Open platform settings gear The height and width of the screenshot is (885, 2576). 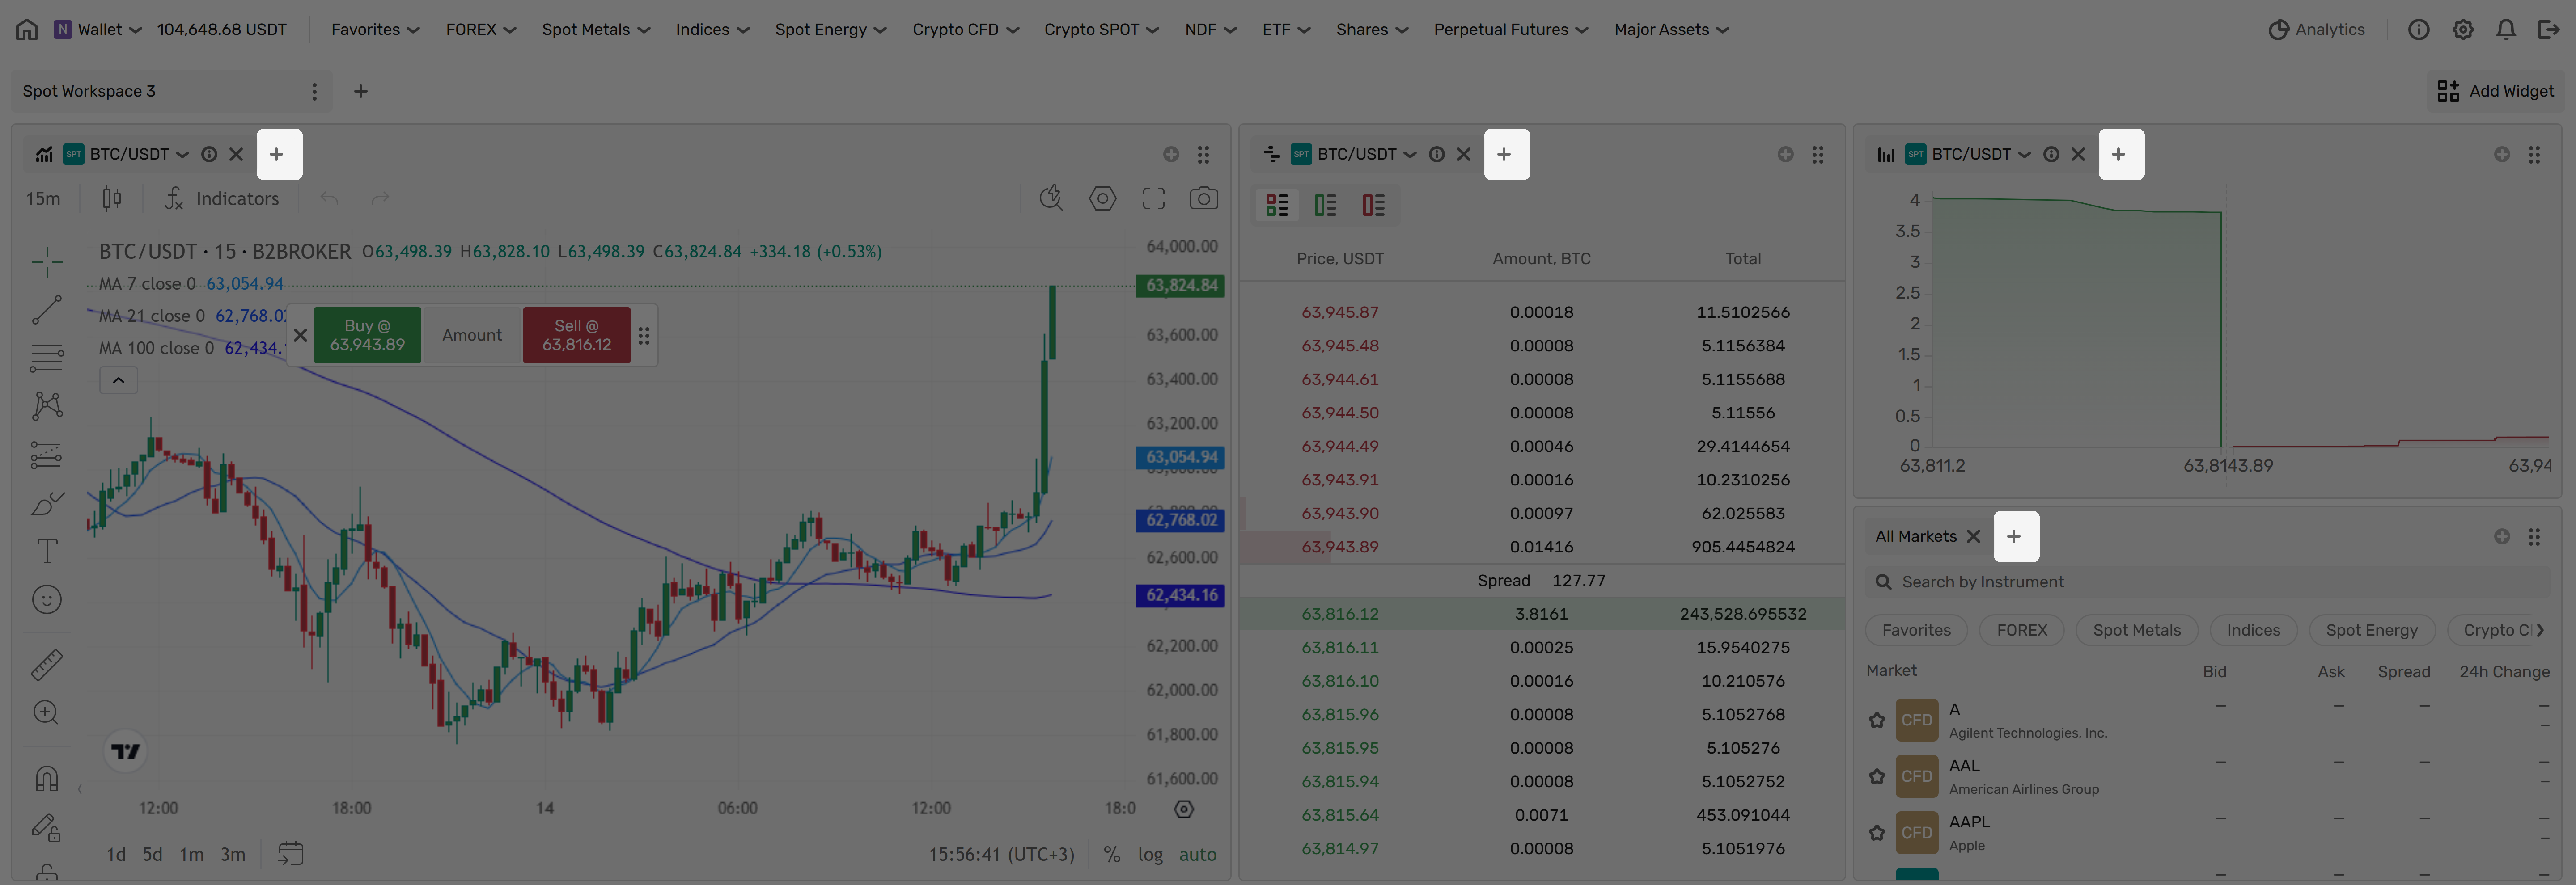pyautogui.click(x=2463, y=29)
